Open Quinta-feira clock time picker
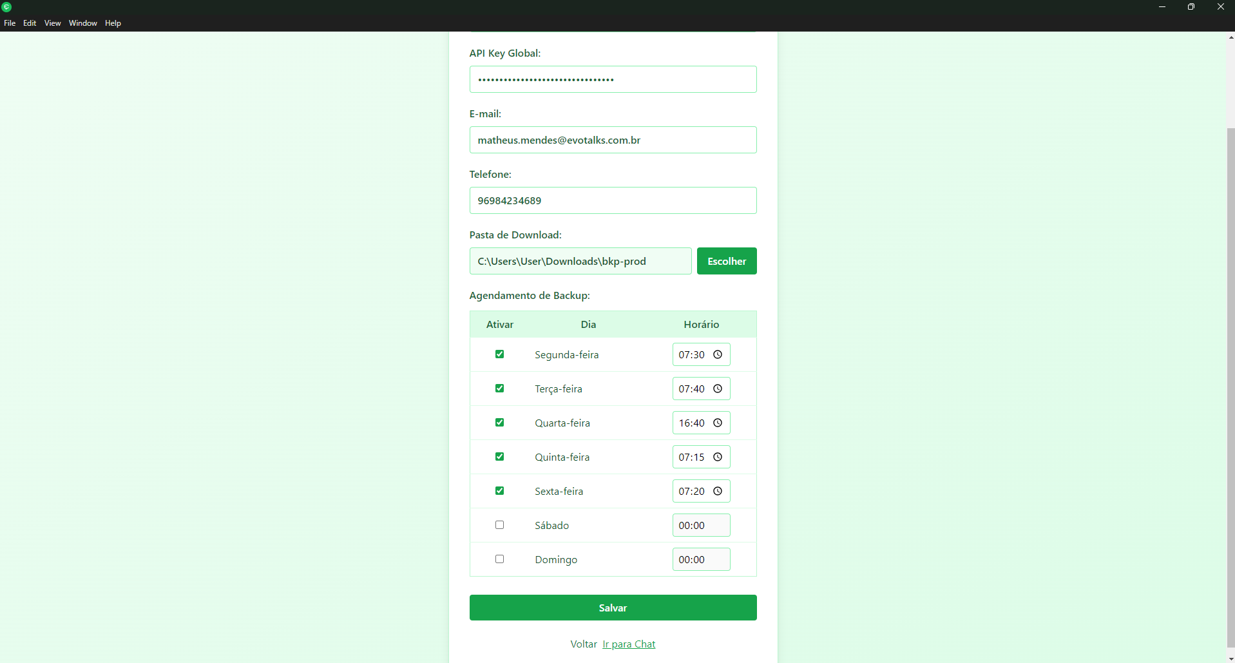The width and height of the screenshot is (1235, 663). point(717,457)
